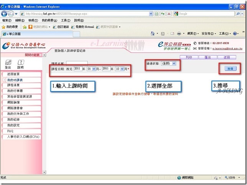Click the RSS feeds icon
The width and height of the screenshot is (247, 185).
[163, 34]
